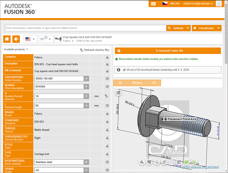Go back with the left arrow icon
Image resolution: width=228 pixels, height=173 pixels.
pyautogui.click(x=16, y=39)
